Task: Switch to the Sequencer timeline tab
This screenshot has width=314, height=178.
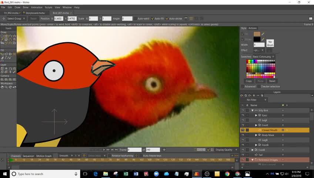Action: (28, 156)
